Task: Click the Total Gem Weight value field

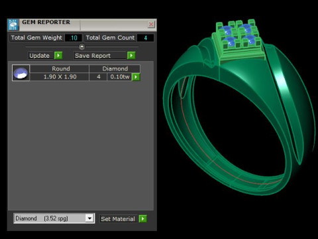Action: point(74,38)
